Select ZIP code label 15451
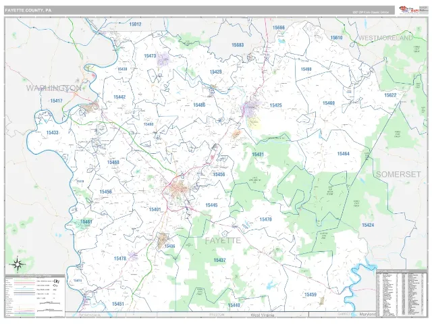The height and width of the screenshot is (324, 432). pyautogui.click(x=118, y=304)
